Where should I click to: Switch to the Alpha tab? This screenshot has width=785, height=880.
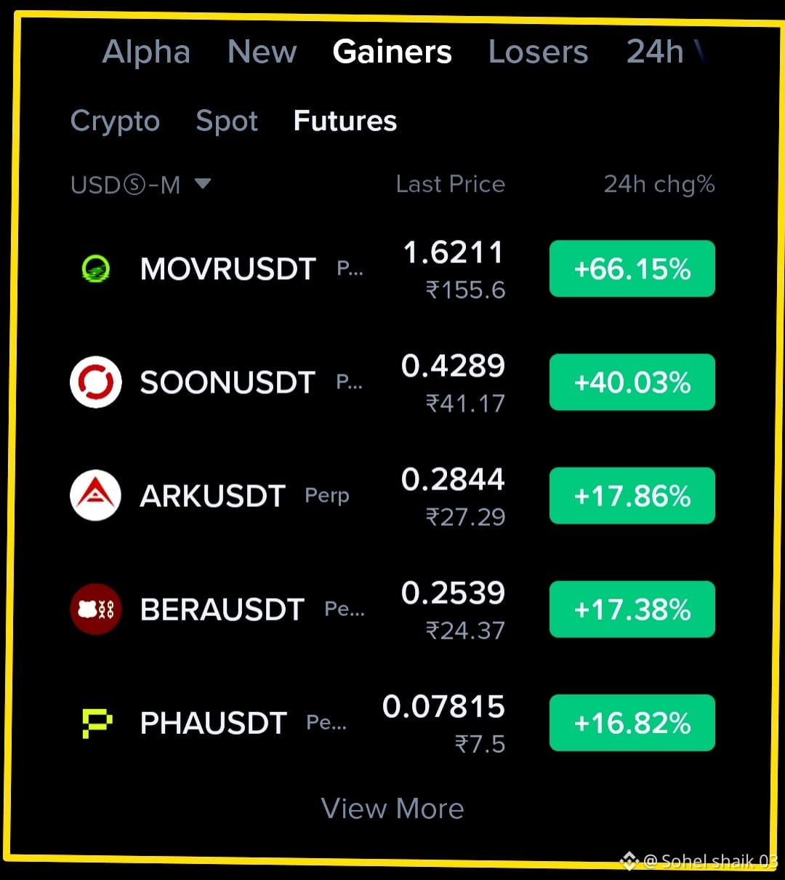click(x=146, y=52)
